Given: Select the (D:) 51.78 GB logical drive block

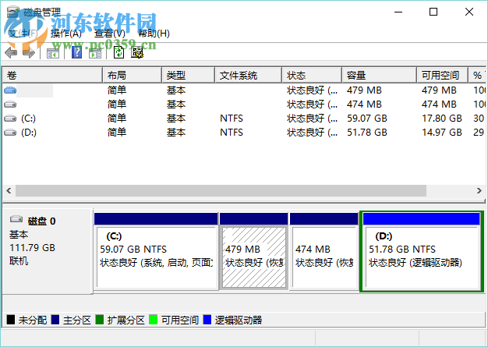Looking at the screenshot, I should coord(422,251).
